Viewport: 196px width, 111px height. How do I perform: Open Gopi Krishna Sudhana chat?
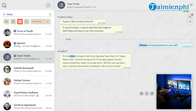pyautogui.click(x=27, y=94)
